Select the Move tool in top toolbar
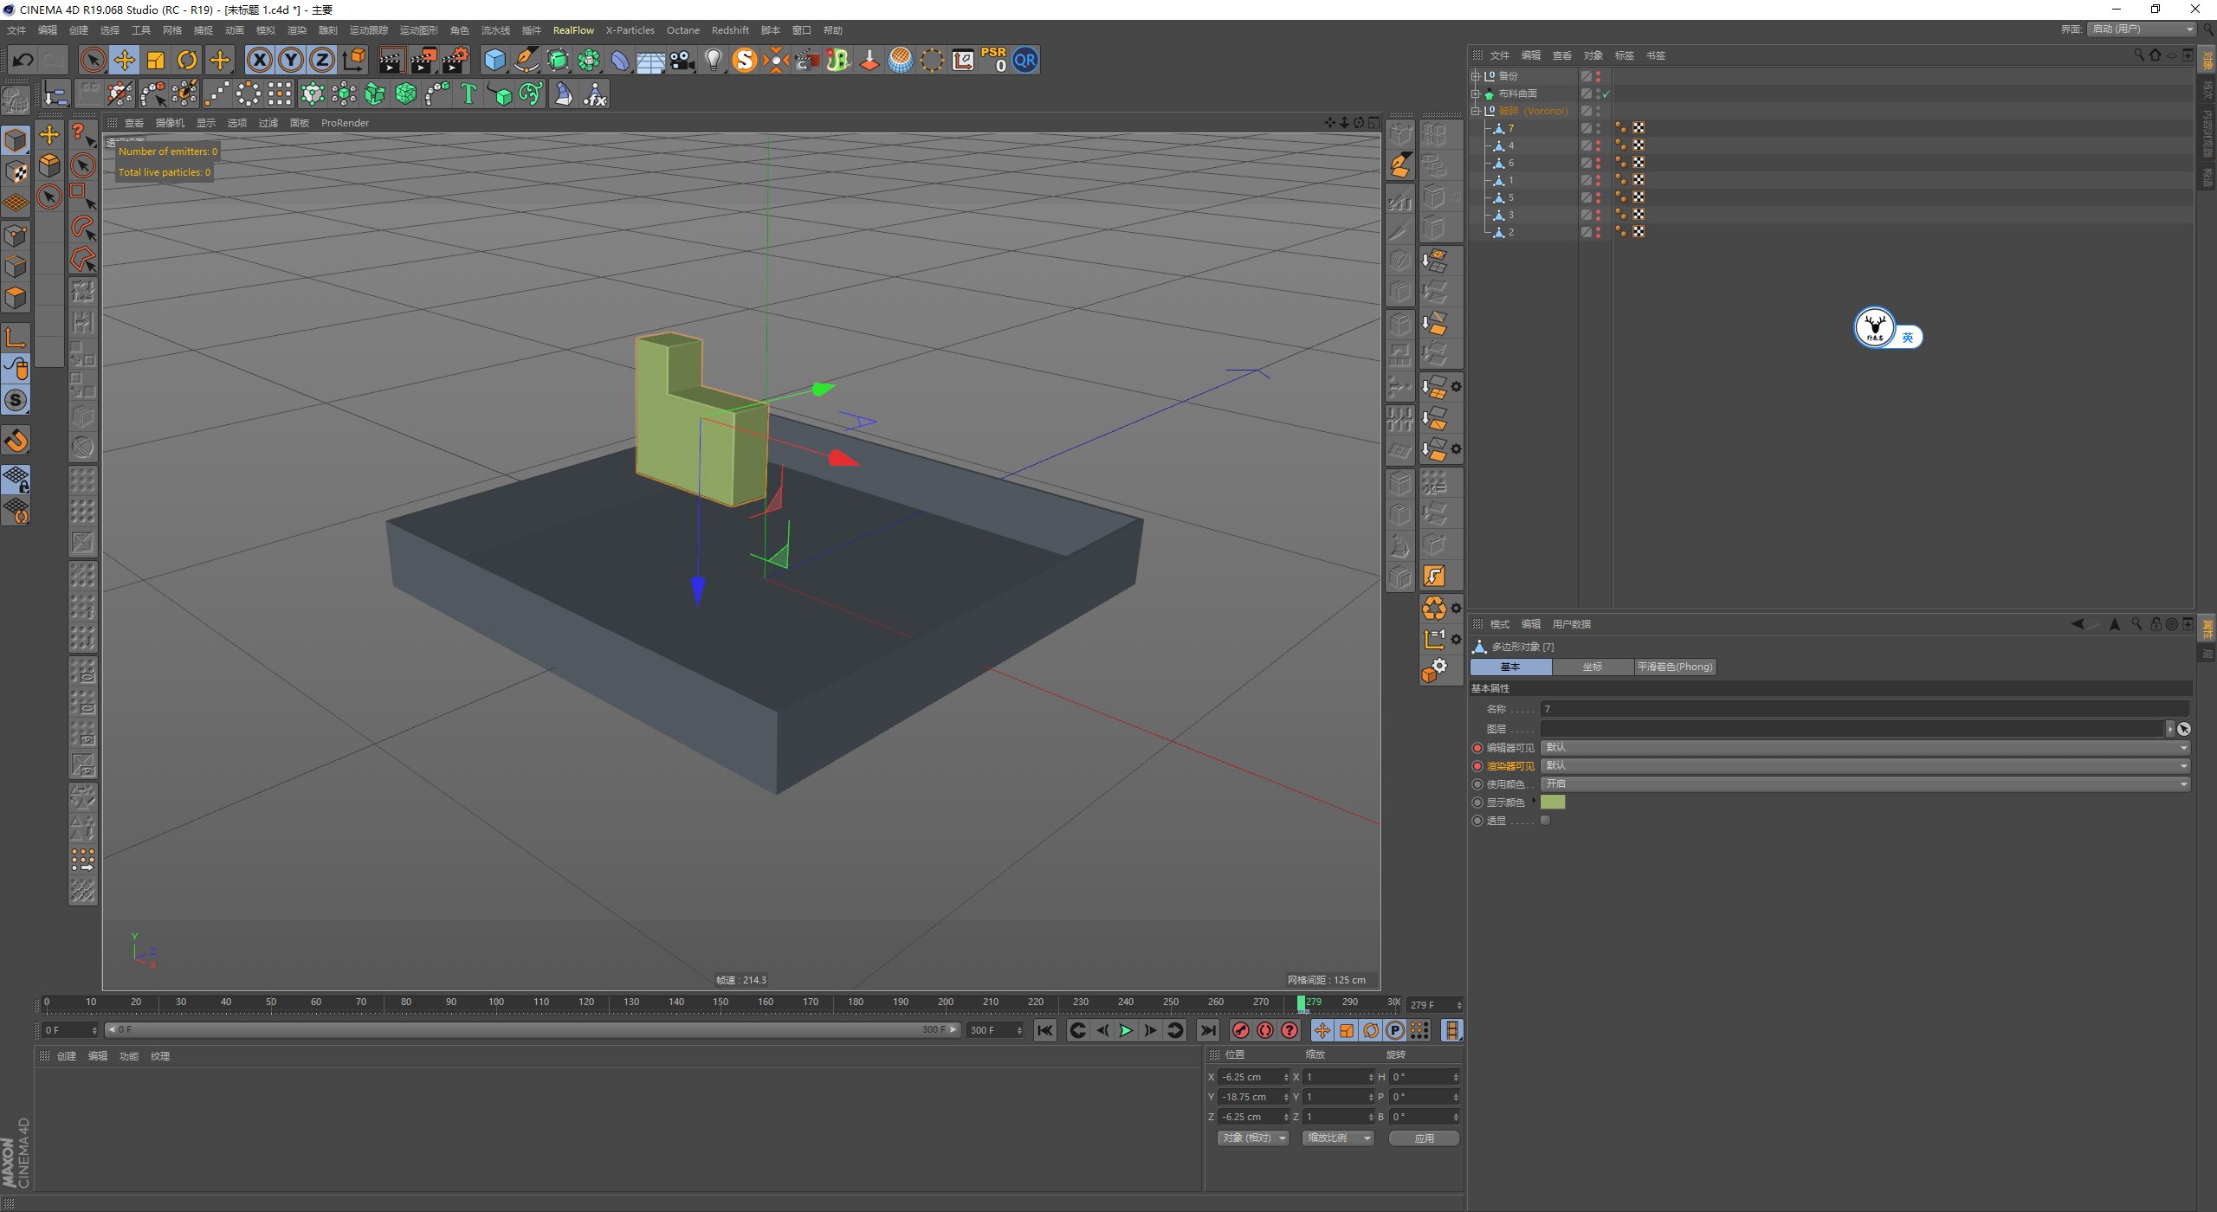2217x1212 pixels. click(125, 60)
